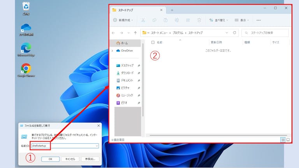Click スタート メニュー in the breadcrumb path
Viewport: 299px width, 168px height.
[159, 33]
